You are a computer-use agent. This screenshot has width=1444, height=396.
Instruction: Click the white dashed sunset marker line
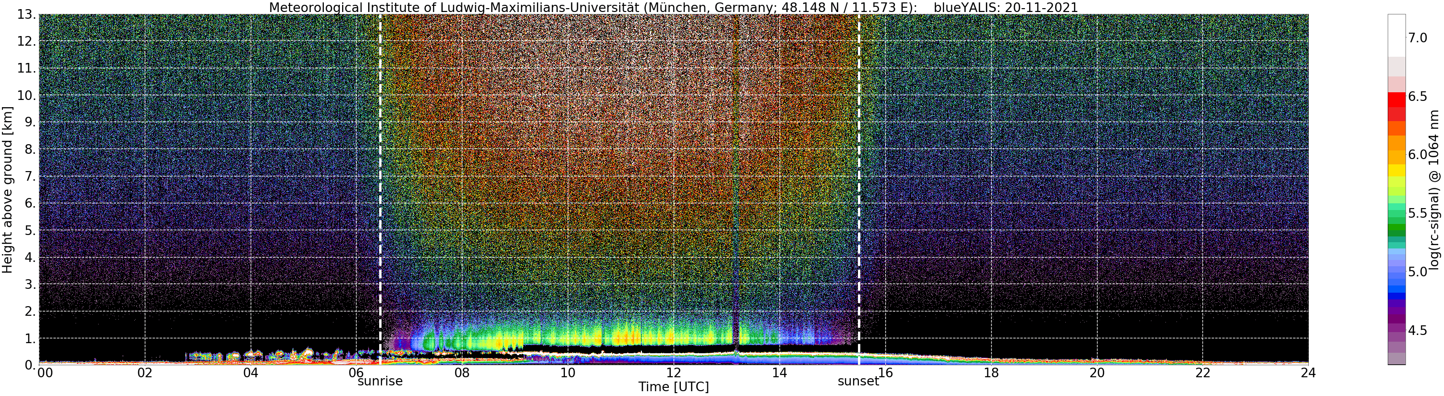click(x=859, y=189)
